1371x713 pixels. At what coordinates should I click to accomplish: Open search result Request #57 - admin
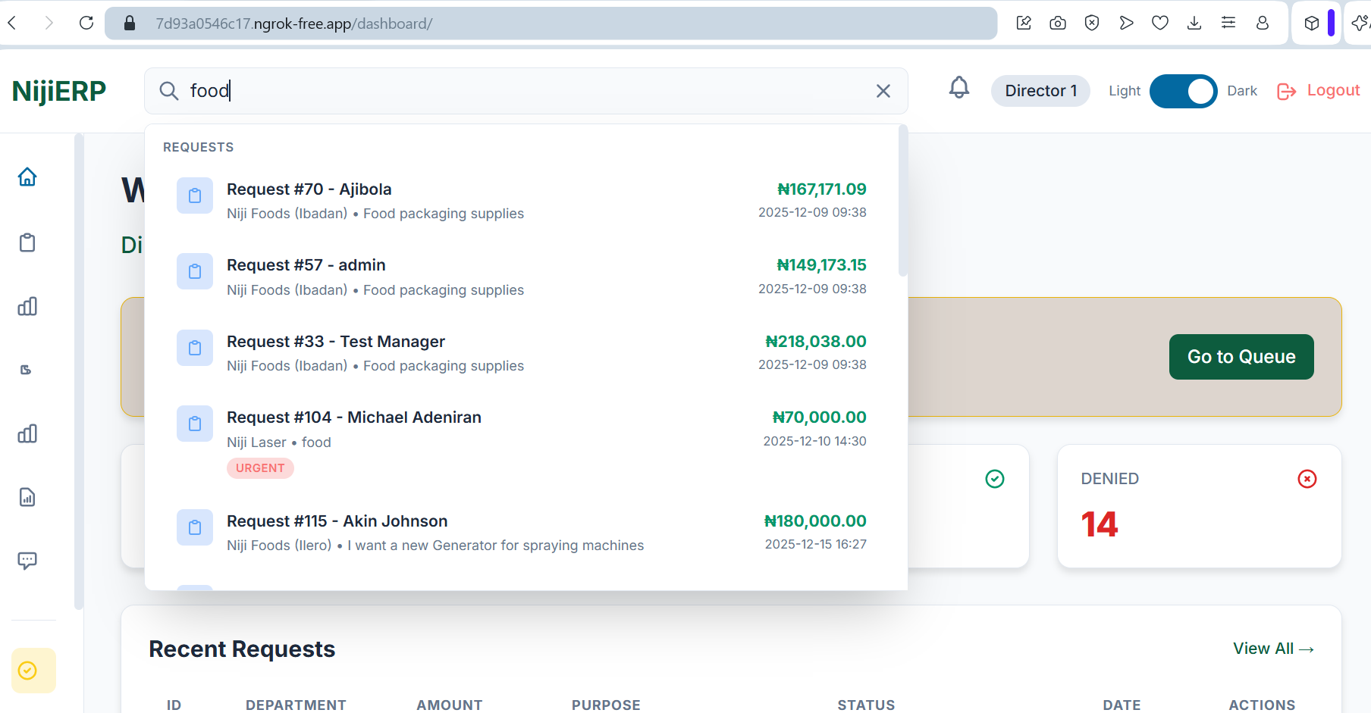pos(522,277)
